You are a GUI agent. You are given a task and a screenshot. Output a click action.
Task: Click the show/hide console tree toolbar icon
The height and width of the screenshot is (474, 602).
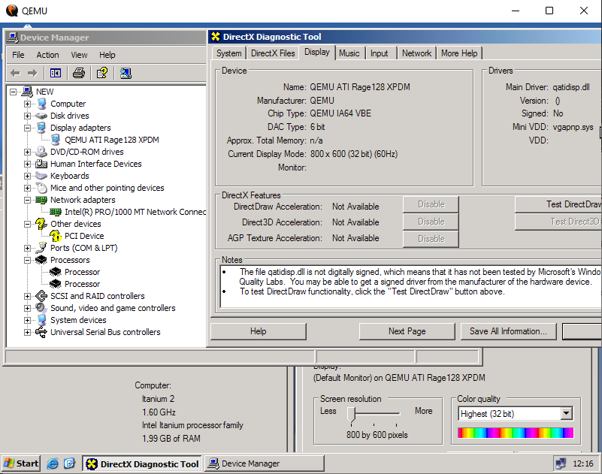pyautogui.click(x=56, y=73)
